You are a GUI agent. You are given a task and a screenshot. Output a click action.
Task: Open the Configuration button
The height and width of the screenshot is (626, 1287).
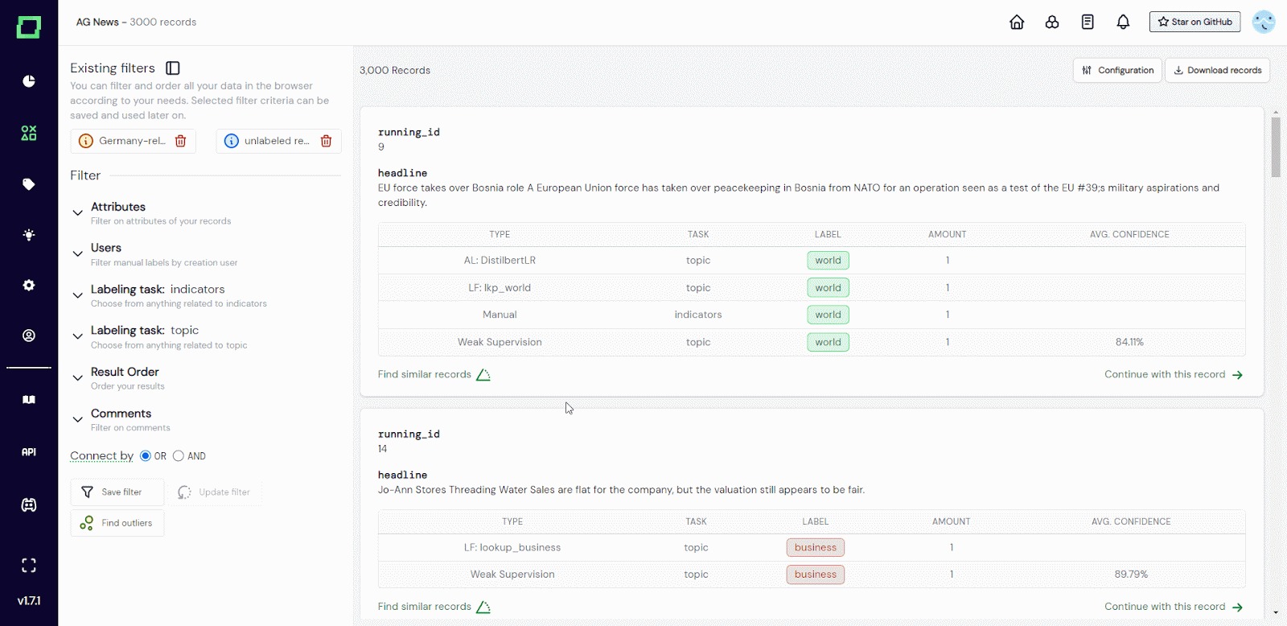tap(1117, 70)
